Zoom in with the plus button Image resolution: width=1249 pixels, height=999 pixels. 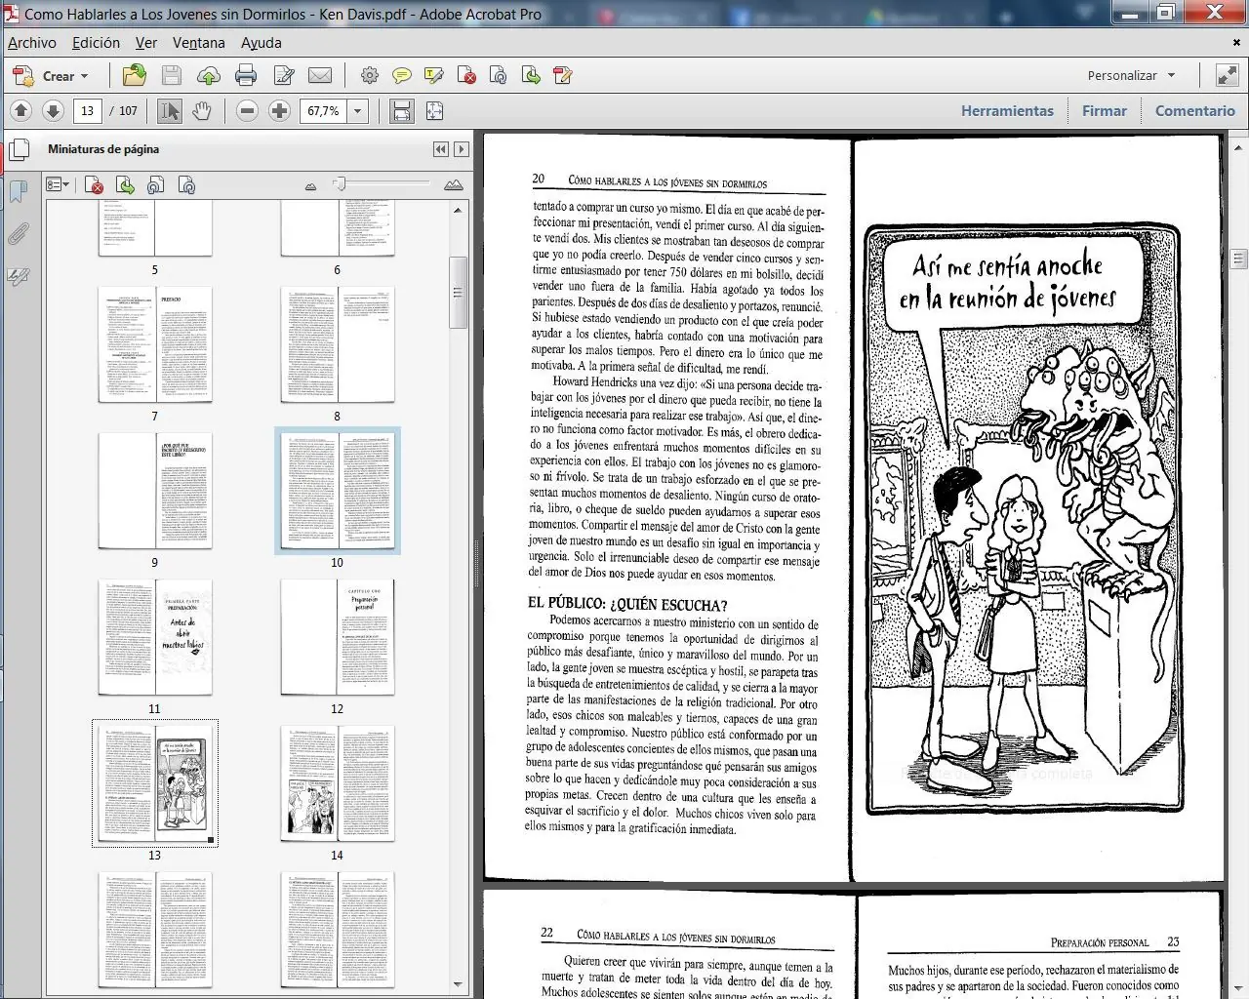tap(279, 111)
